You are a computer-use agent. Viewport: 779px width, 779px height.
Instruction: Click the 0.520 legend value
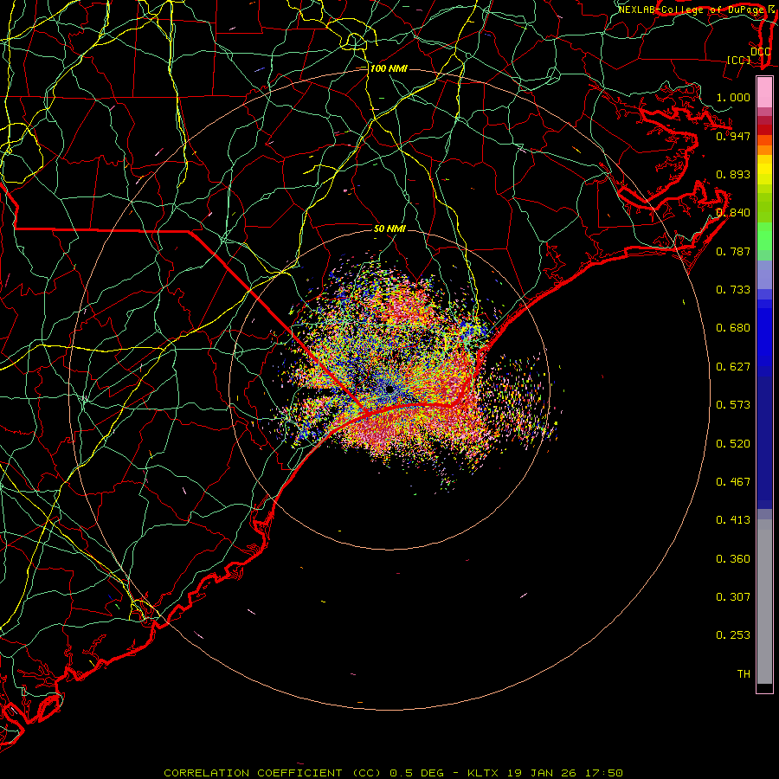pyautogui.click(x=733, y=444)
